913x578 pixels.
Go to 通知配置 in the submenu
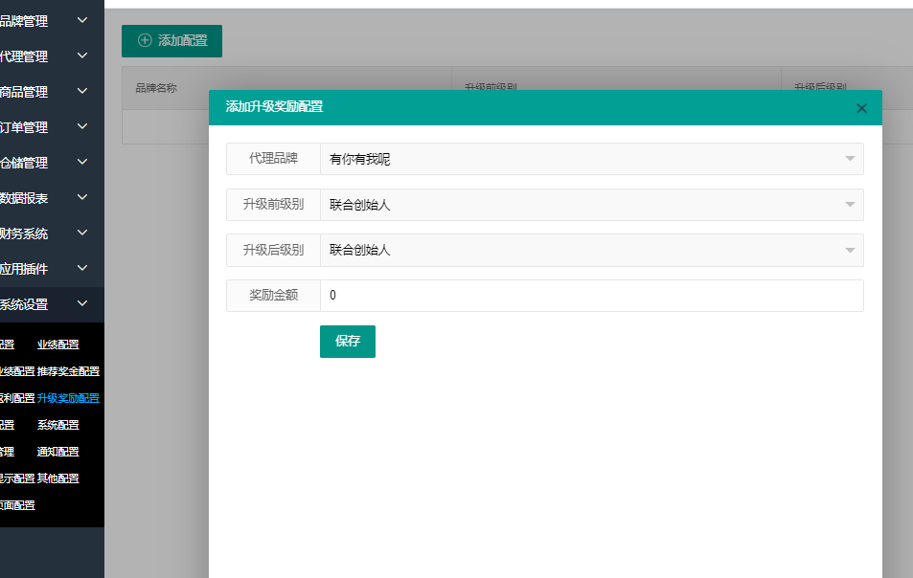point(57,452)
